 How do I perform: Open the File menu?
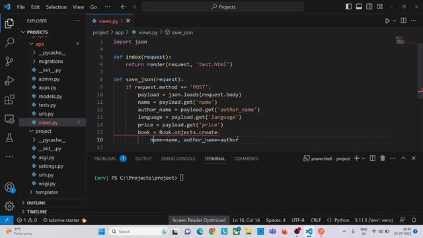pyautogui.click(x=20, y=7)
